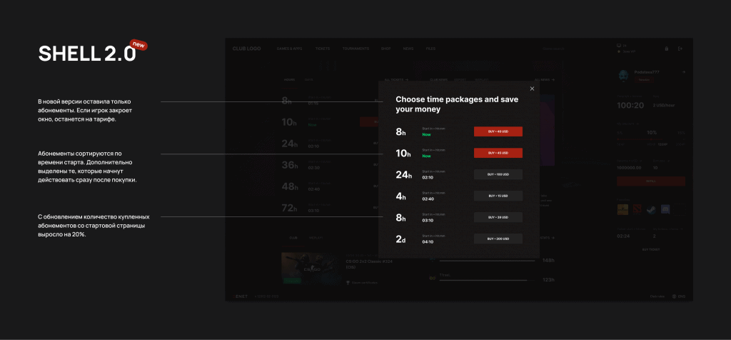Open the ENG language selector
Screen dimensions: 731x340
point(679,296)
